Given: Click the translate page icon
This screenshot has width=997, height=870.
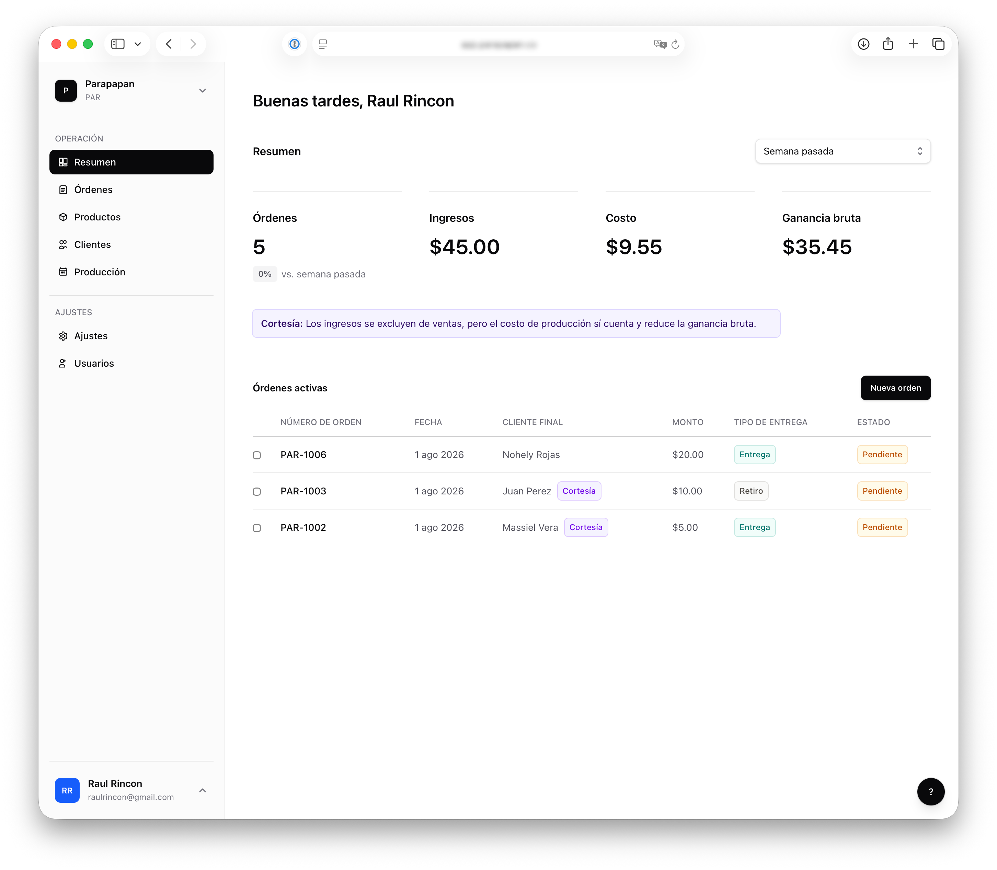Looking at the screenshot, I should tap(660, 44).
